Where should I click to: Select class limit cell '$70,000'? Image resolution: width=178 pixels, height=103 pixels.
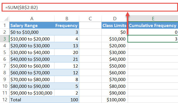click(115, 79)
